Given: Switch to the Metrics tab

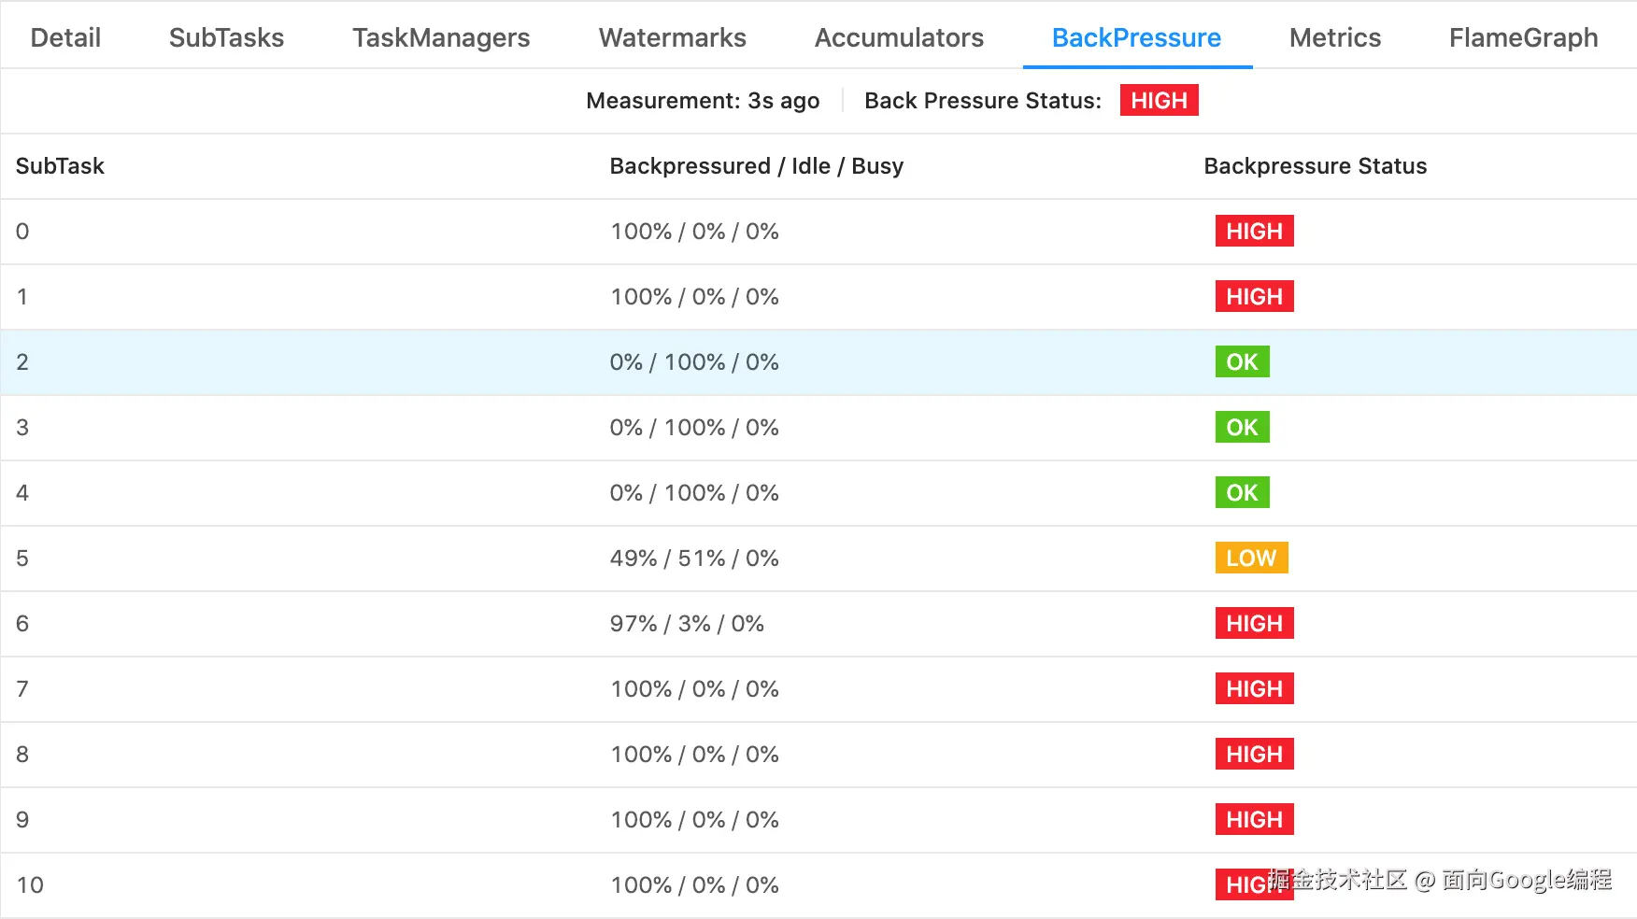Looking at the screenshot, I should pyautogui.click(x=1334, y=37).
